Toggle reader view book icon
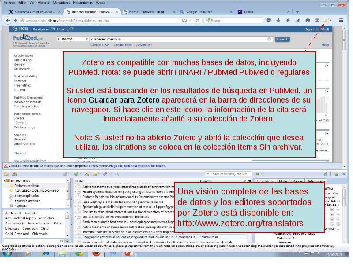The height and width of the screenshot is (264, 353). 184,20
